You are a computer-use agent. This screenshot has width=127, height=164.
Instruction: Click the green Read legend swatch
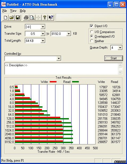(x=75, y=82)
